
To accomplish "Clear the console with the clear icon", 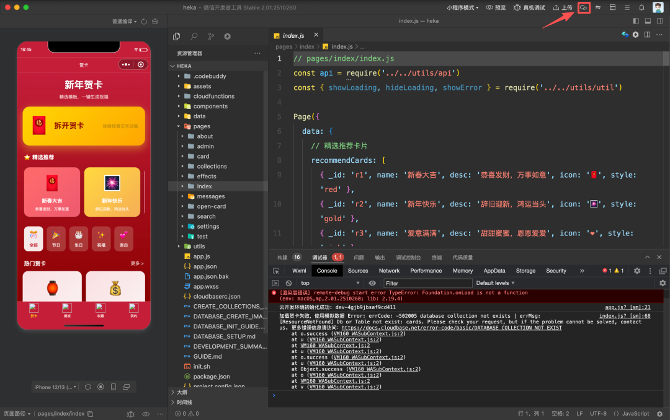I will [x=288, y=283].
